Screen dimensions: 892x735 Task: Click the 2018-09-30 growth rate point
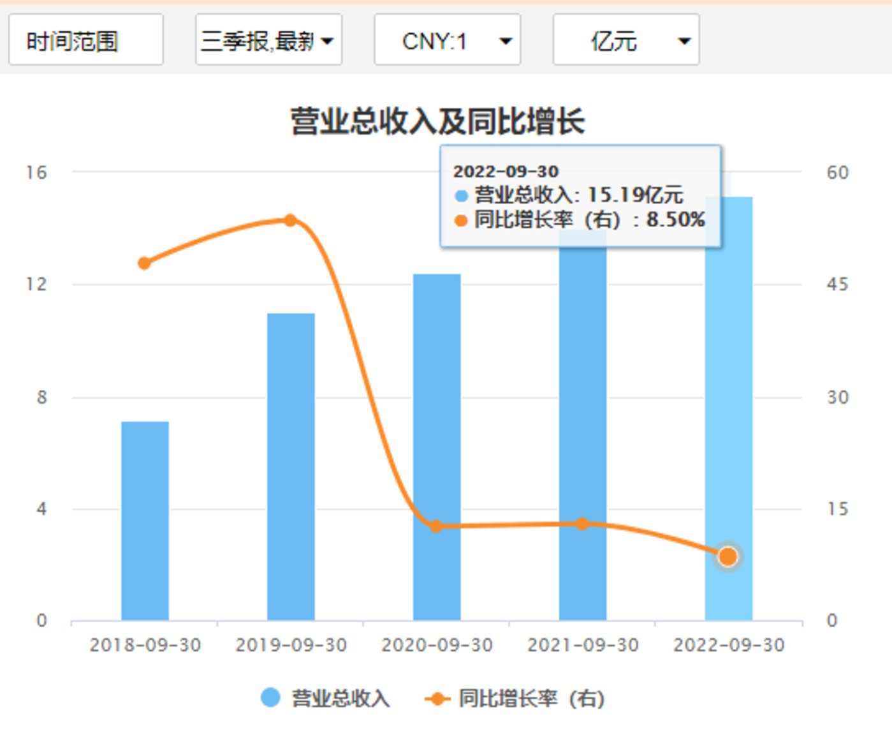(x=145, y=263)
